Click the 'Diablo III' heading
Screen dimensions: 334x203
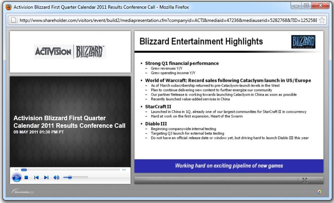pyautogui.click(x=156, y=124)
